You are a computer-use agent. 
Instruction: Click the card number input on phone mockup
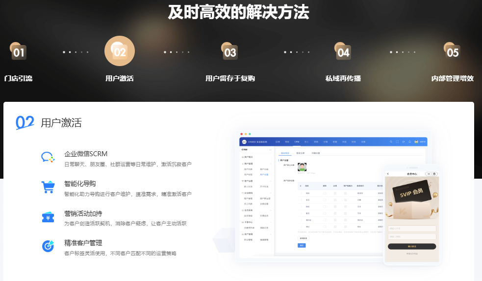[412, 229]
